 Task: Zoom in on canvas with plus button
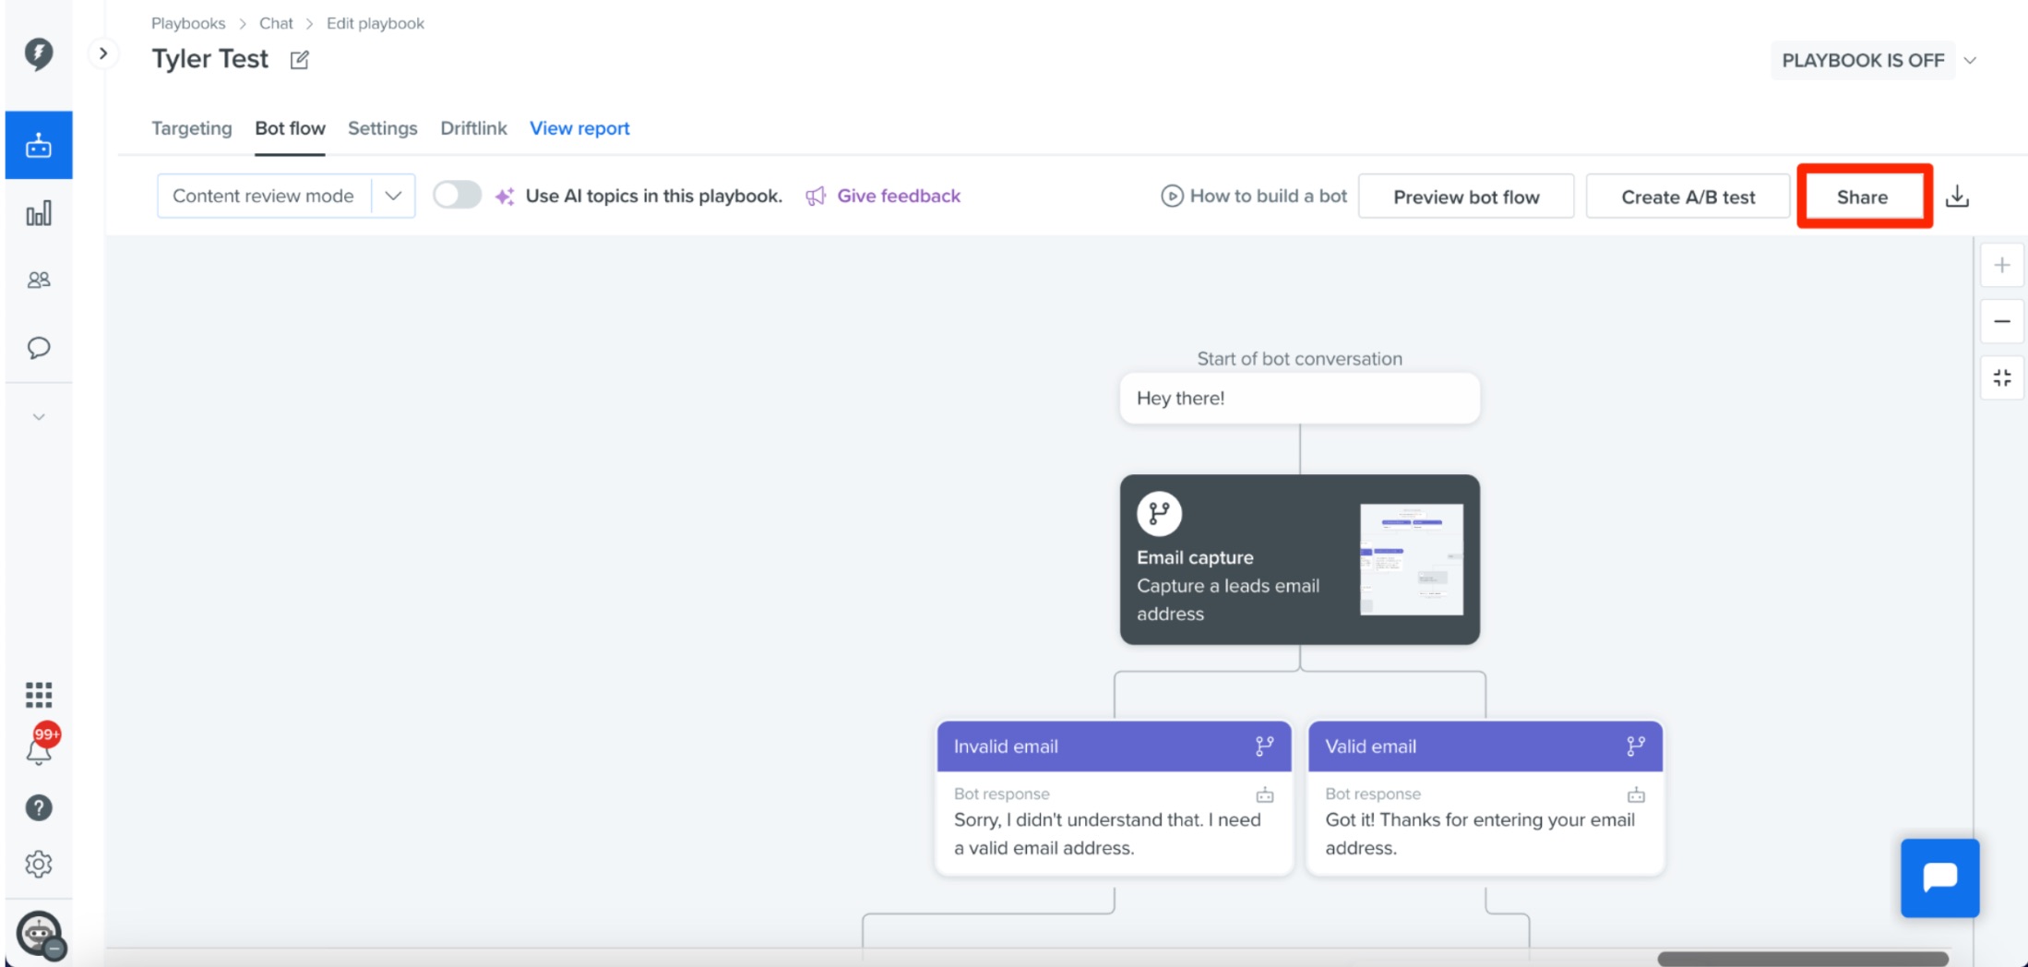[2001, 266]
